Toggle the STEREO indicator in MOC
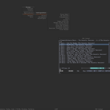 (x=90, y=71)
